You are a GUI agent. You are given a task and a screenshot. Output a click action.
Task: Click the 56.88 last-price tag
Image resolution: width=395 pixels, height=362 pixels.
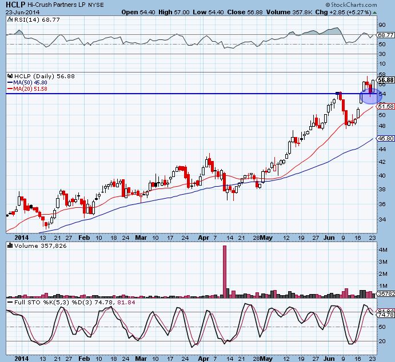385,80
